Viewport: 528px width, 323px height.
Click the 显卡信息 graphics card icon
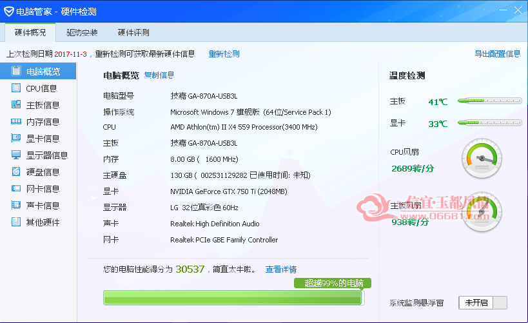click(x=16, y=138)
